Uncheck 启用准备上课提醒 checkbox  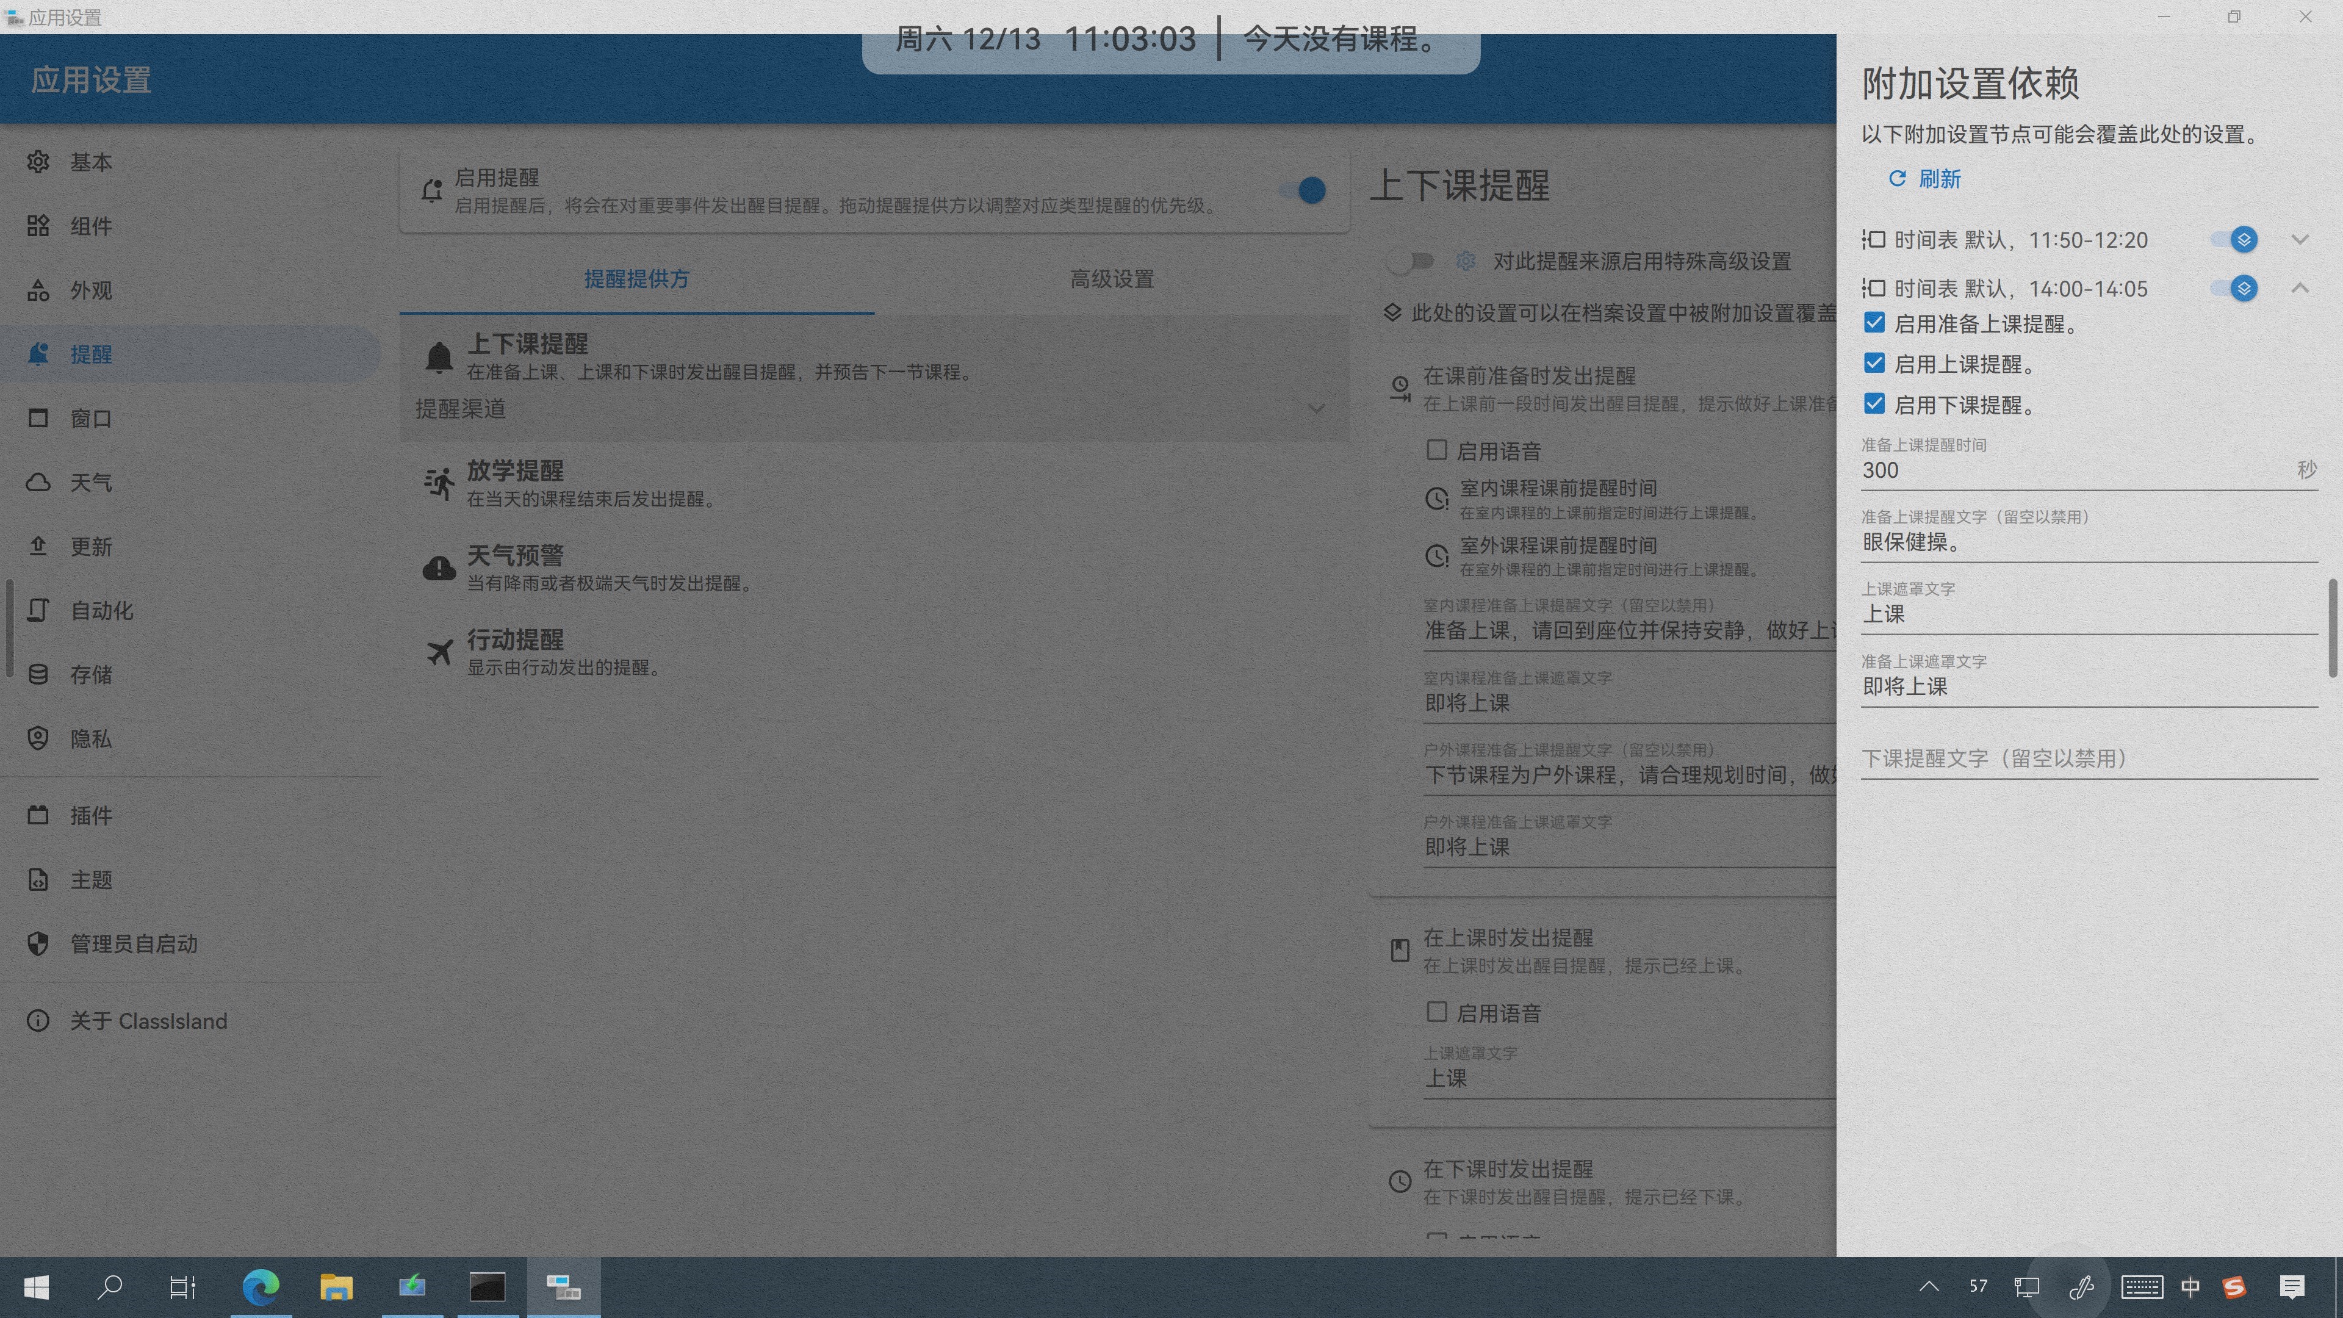1874,323
